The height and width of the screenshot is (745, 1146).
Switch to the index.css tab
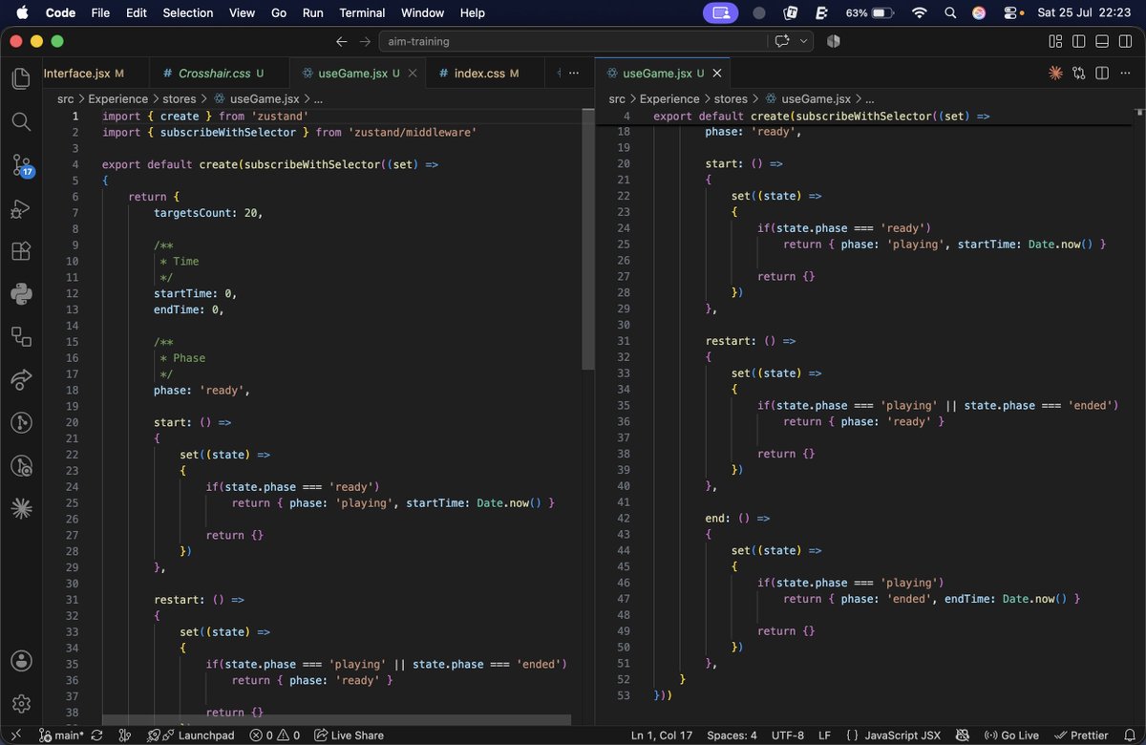tap(486, 73)
